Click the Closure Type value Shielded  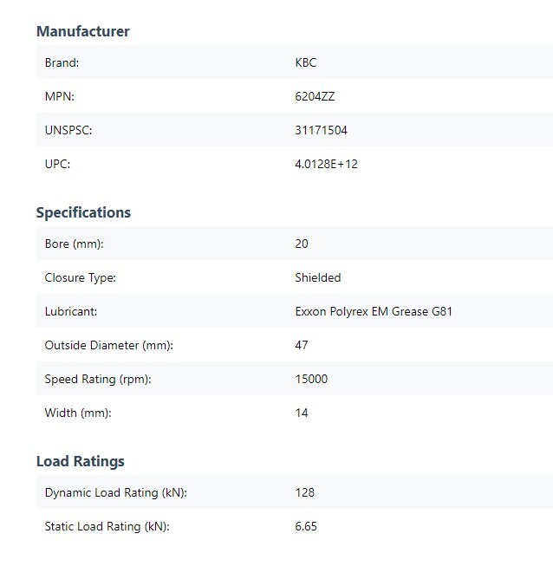317,277
